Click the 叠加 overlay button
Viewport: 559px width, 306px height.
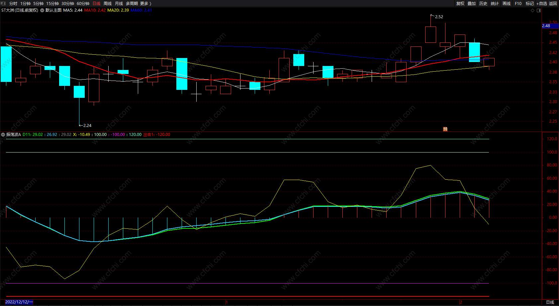click(x=472, y=3)
